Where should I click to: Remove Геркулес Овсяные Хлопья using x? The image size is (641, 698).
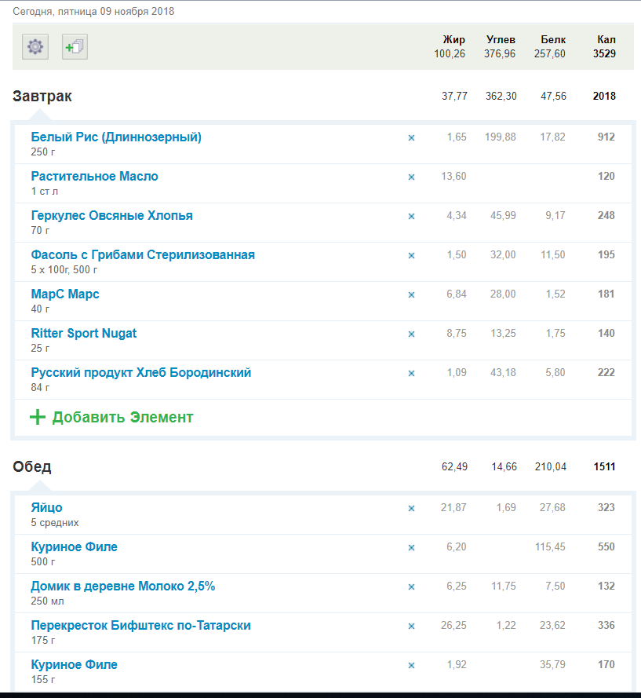411,217
